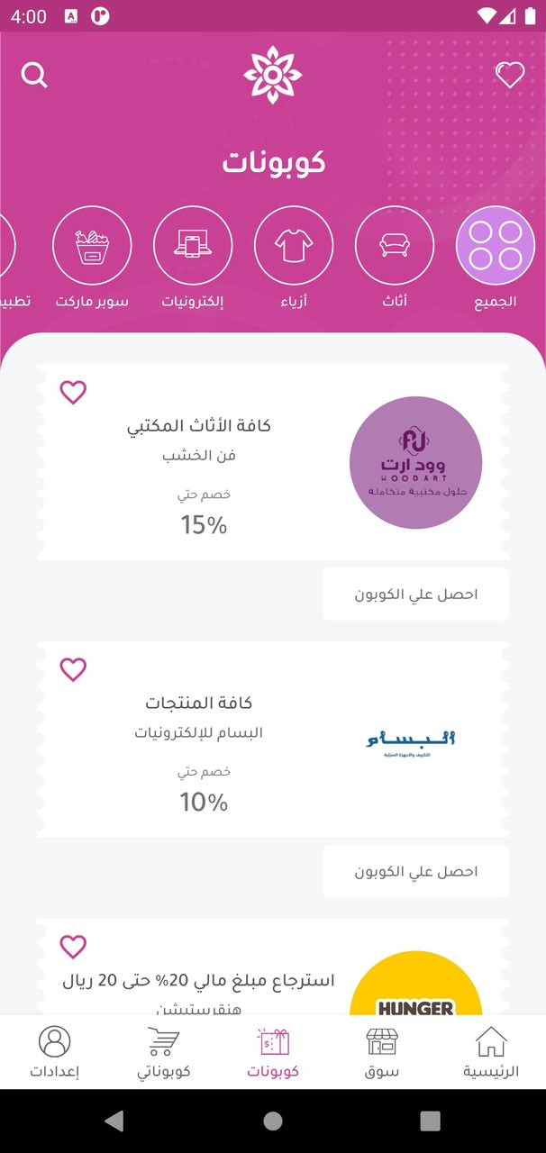This screenshot has width=546, height=1153.
Task: Select the الجميع all-categories filter
Action: coord(496,245)
